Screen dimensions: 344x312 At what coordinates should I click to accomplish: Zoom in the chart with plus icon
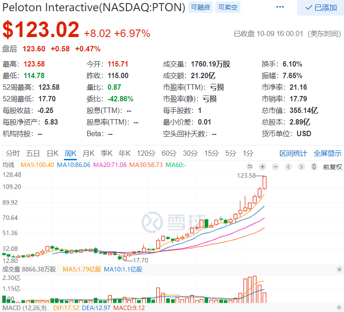point(262,167)
